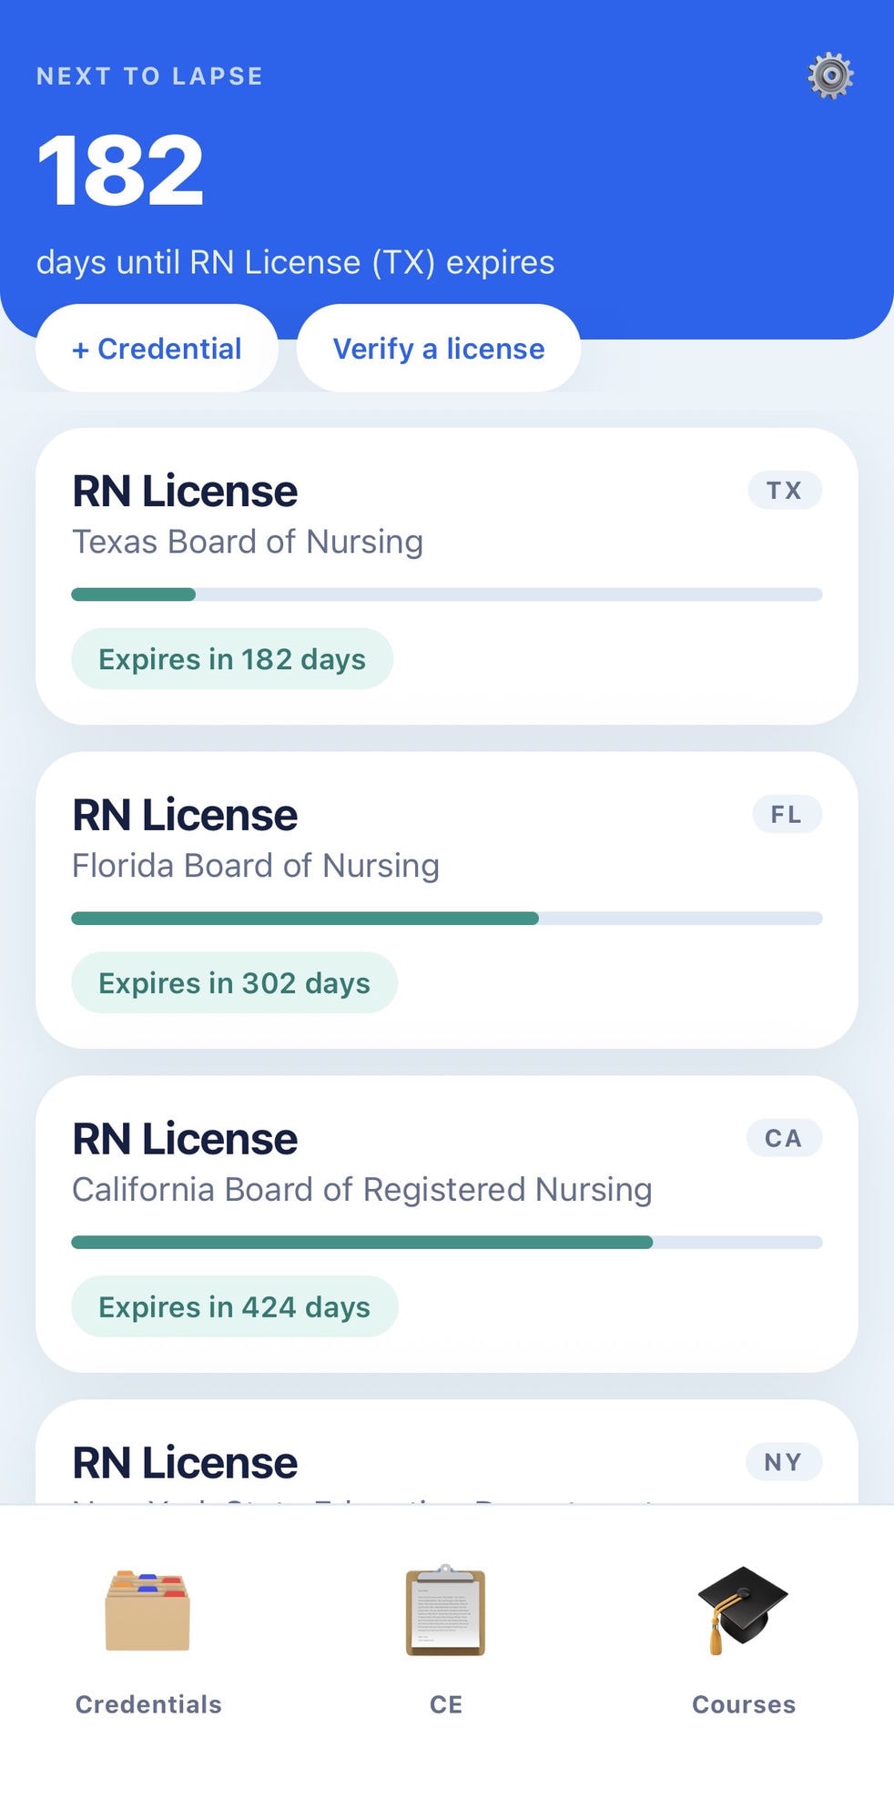894x1819 pixels.
Task: Switch to the Credentials tab label
Action: click(148, 1704)
